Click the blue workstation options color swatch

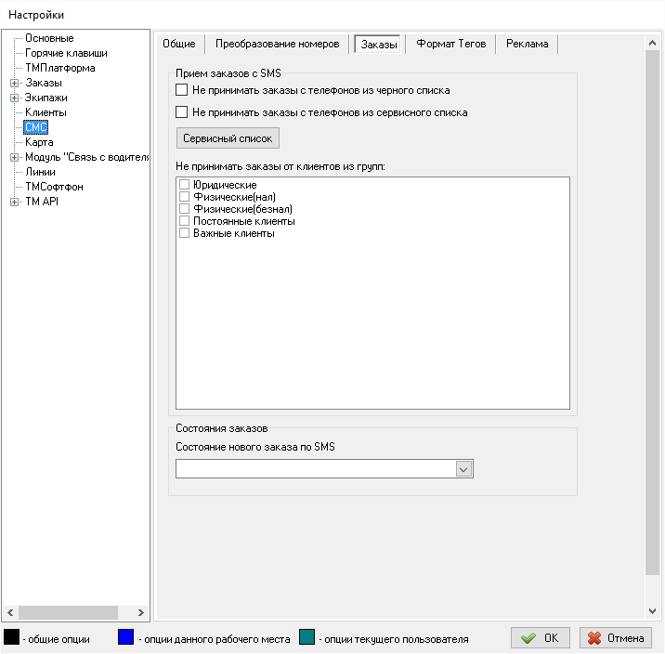[x=127, y=637]
